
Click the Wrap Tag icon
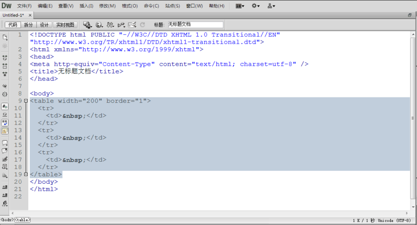coord(5,159)
